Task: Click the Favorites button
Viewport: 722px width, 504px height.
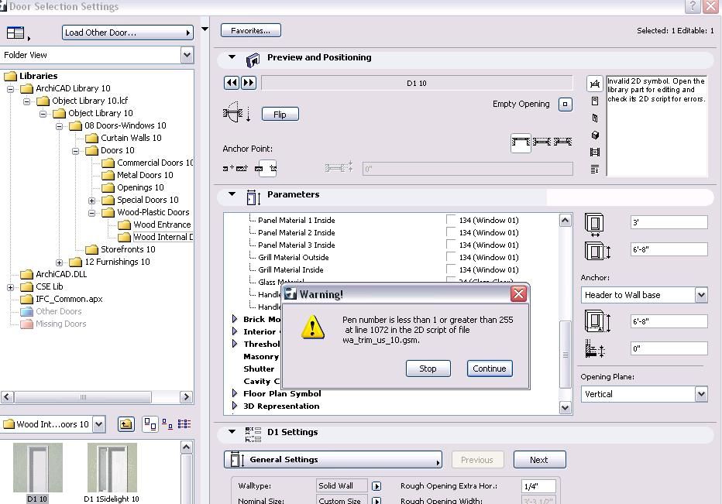Action: click(x=251, y=30)
